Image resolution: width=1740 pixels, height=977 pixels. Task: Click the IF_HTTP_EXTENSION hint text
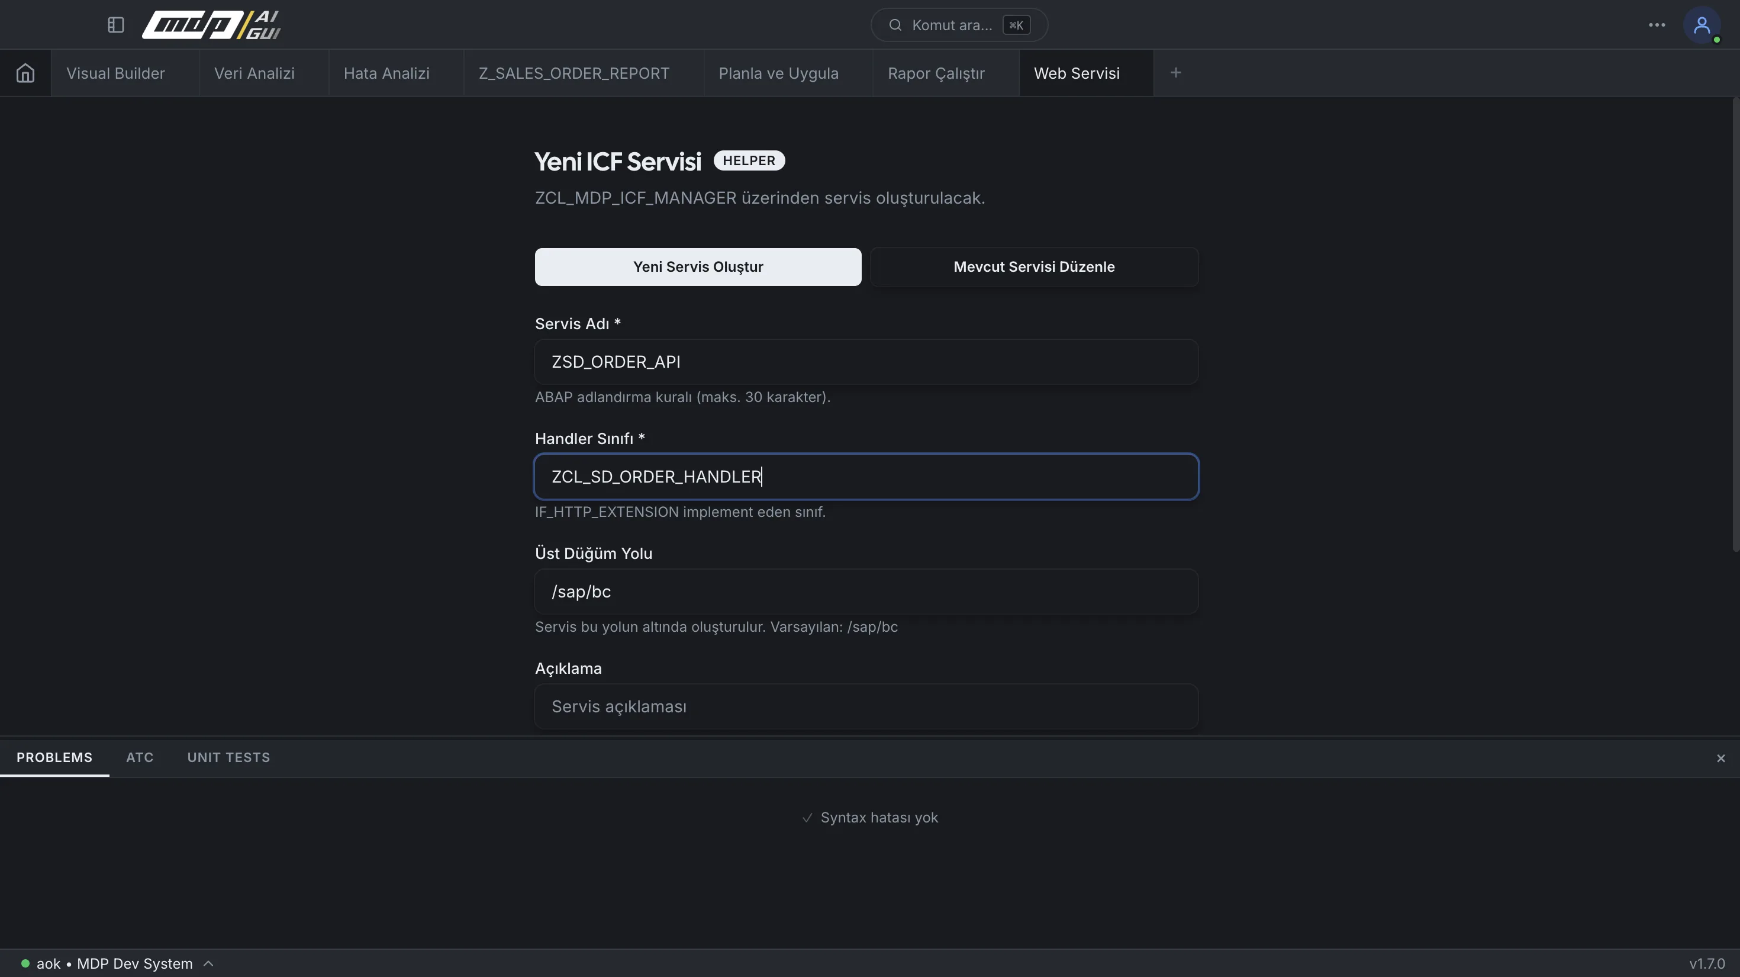point(680,512)
